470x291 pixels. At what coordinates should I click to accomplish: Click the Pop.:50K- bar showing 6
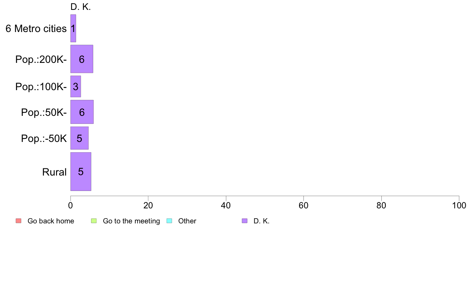click(x=82, y=112)
